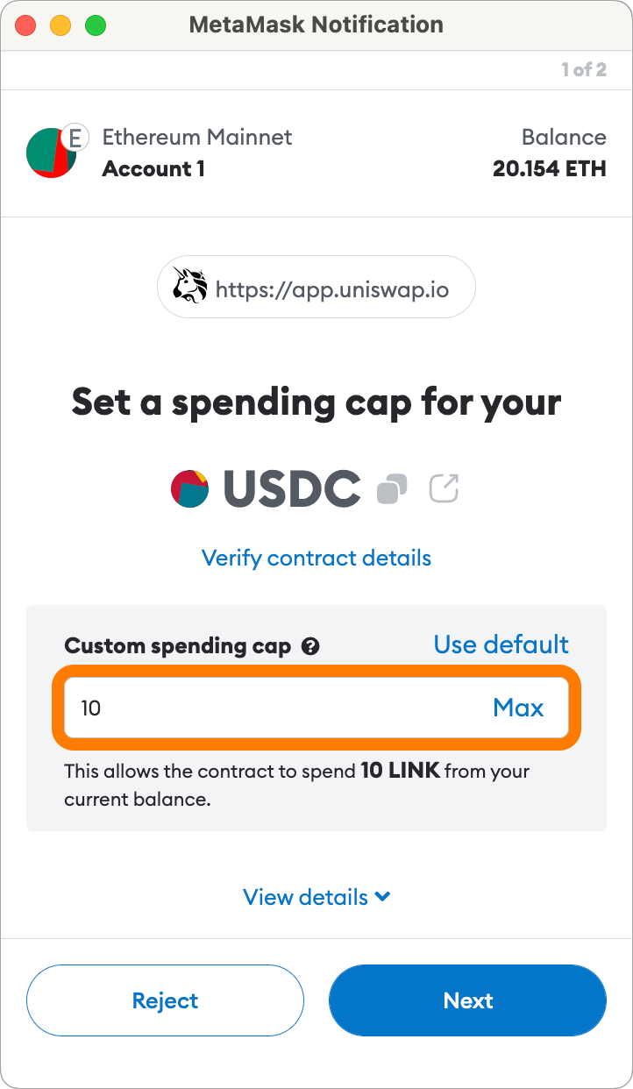
Task: Click the Uniswap unicorn logo
Action: point(189,287)
